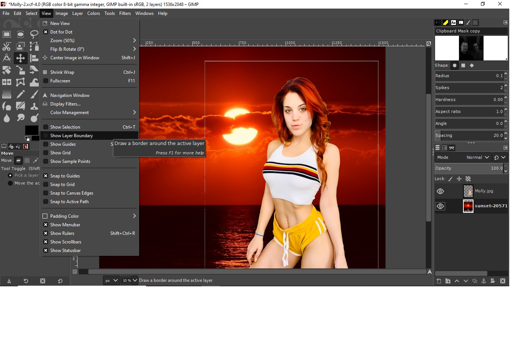Open the Filters menu

pyautogui.click(x=125, y=13)
